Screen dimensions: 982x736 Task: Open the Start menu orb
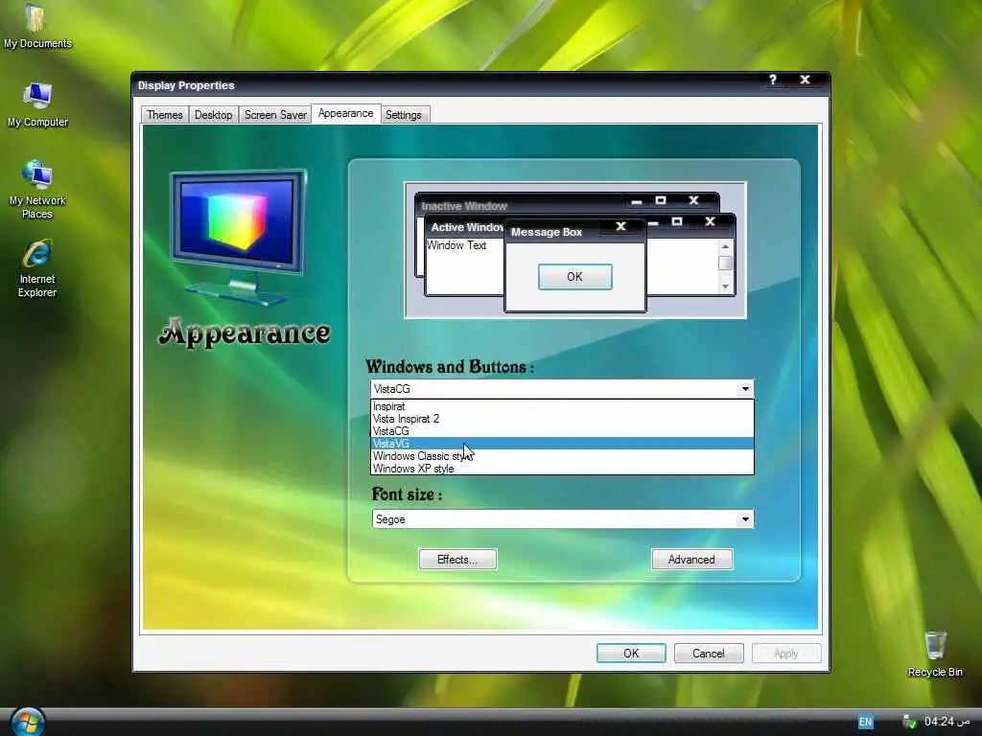28,723
